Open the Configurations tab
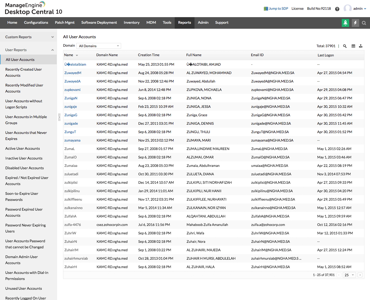The width and height of the screenshot is (370, 300). [36, 23]
